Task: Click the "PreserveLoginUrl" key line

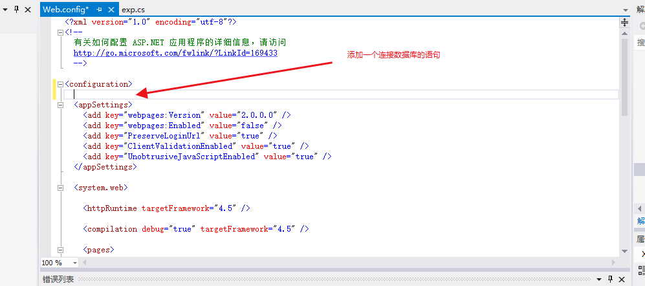Action: click(x=180, y=136)
